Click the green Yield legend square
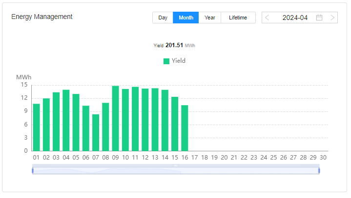Viewport: 351px width, 198px height. tap(166, 61)
